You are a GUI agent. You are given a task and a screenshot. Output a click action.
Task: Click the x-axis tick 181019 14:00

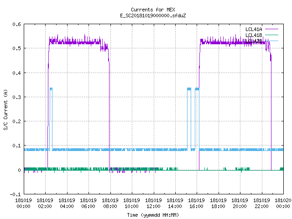click(x=175, y=203)
